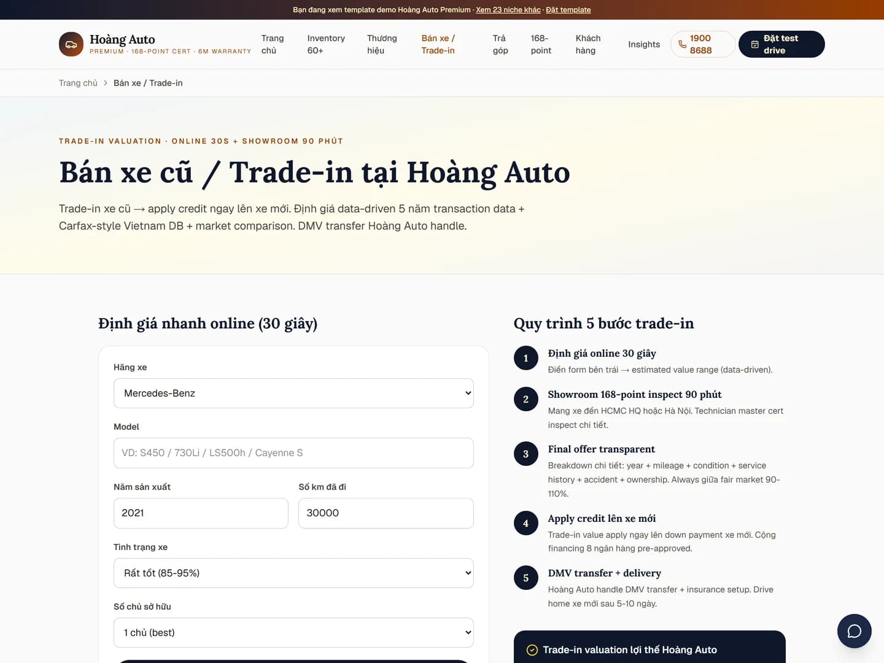The width and height of the screenshot is (884, 663).
Task: Click the page title "Bán xe cũ / Trade-in tại Hoàng Auto"
Action: [x=314, y=173]
